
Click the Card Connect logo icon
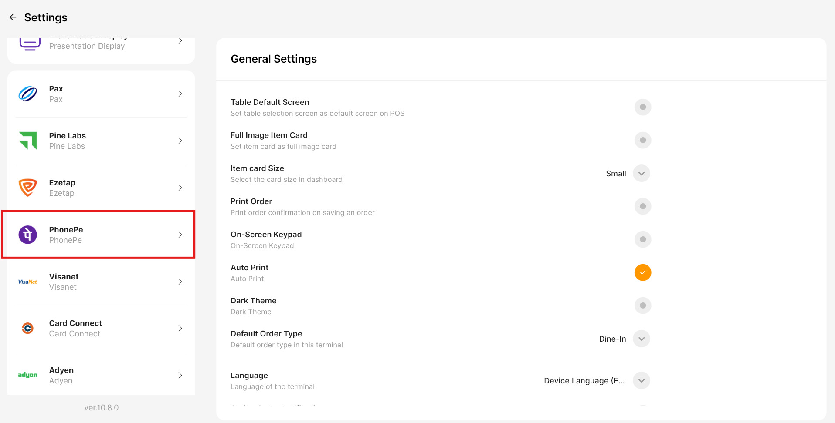pyautogui.click(x=28, y=329)
